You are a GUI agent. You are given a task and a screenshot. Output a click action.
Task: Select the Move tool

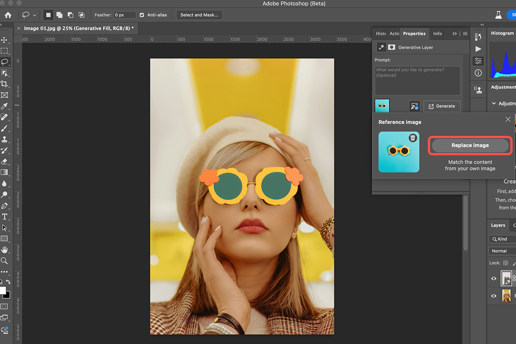point(5,40)
